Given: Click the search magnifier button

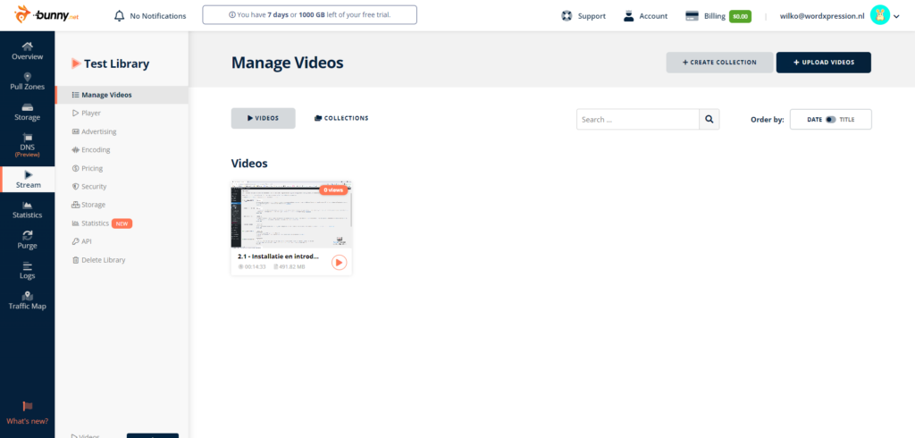Looking at the screenshot, I should tap(709, 119).
